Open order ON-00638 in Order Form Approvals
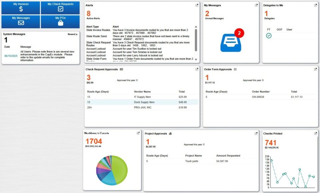 click(261, 97)
